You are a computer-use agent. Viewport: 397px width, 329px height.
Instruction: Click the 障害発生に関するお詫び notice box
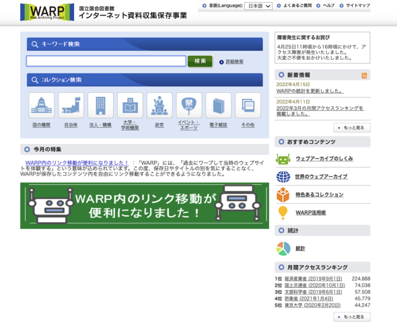click(322, 48)
